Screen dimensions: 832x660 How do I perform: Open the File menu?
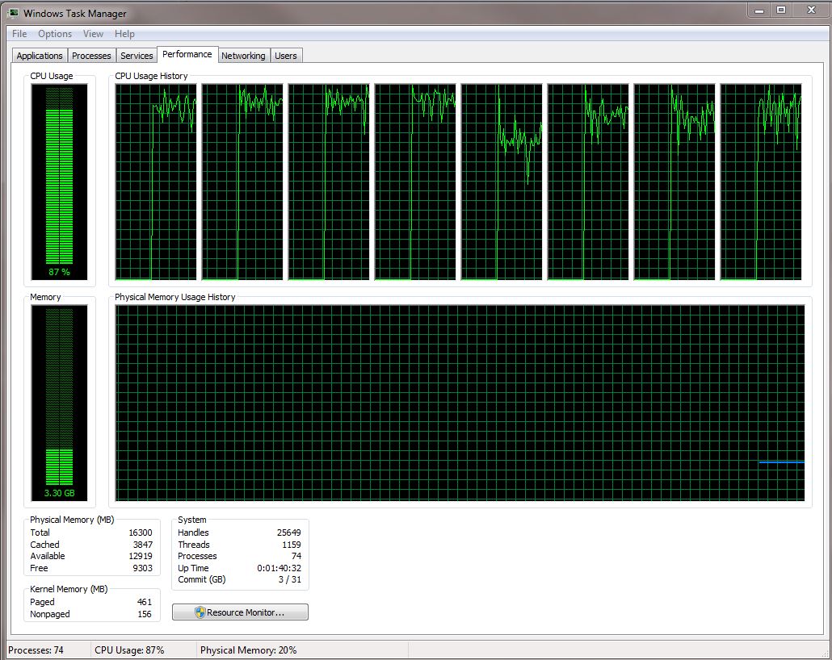(19, 34)
